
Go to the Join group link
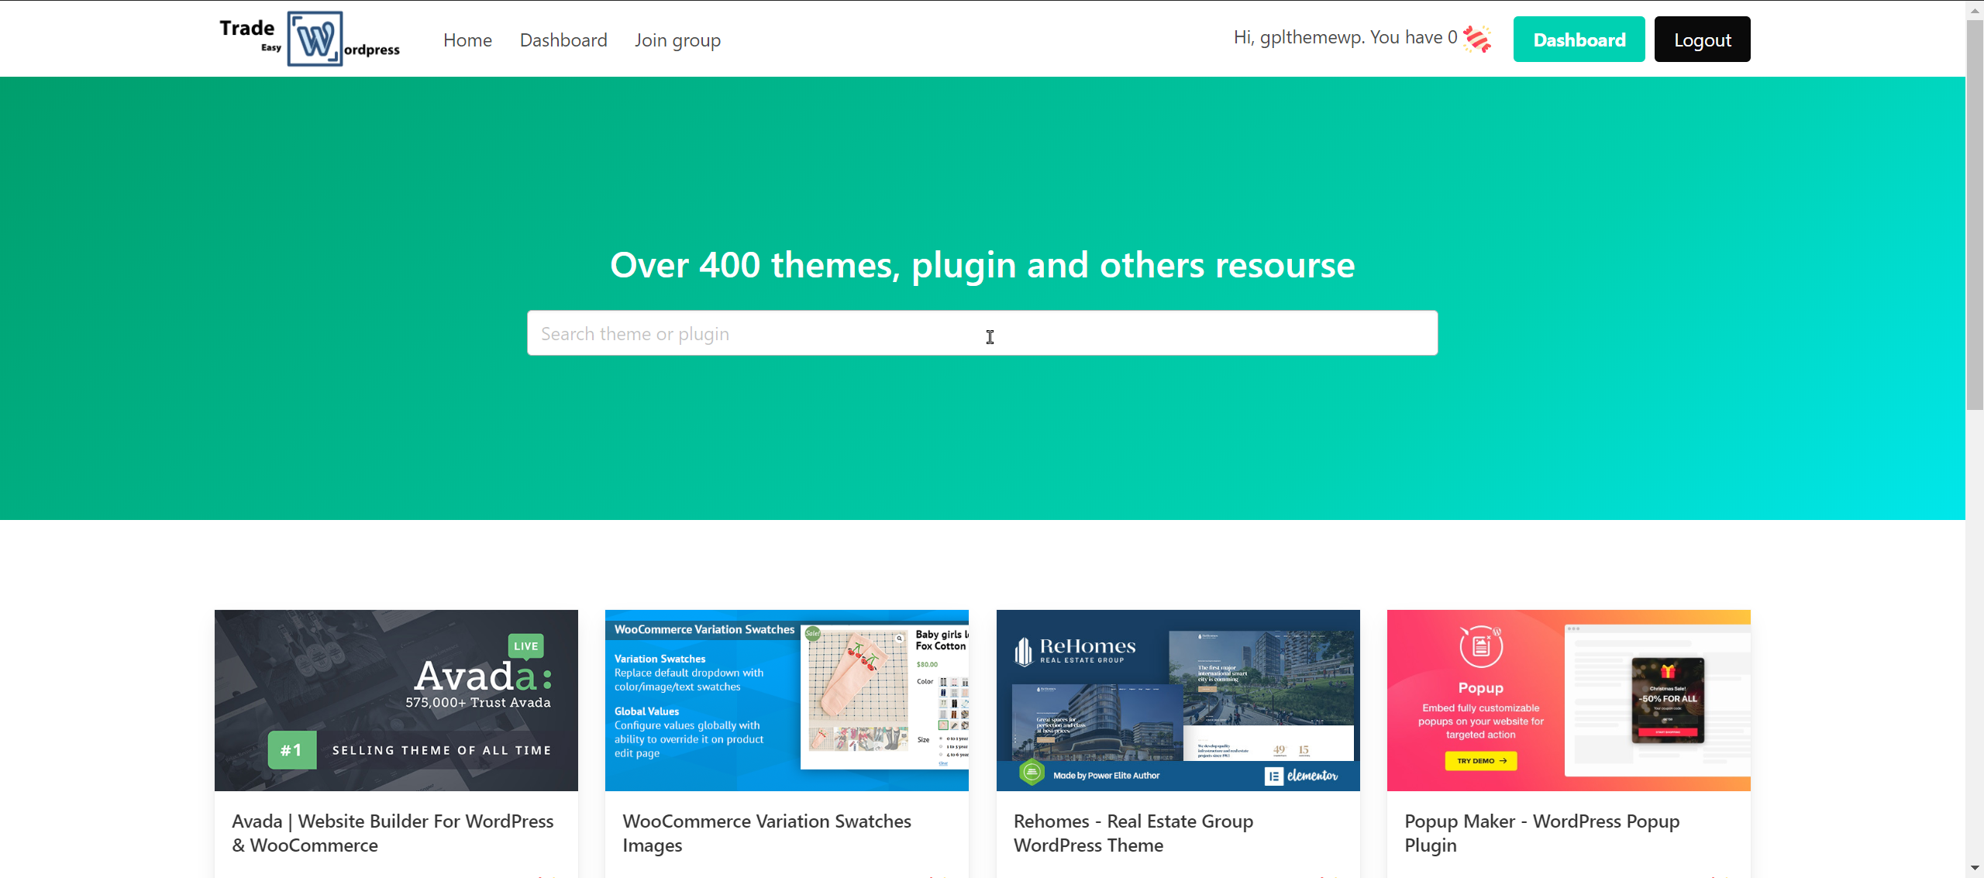pyautogui.click(x=677, y=40)
